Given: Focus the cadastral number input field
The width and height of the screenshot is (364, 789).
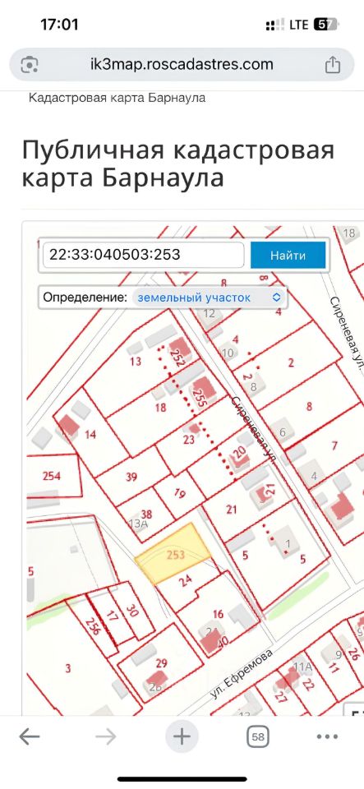Looking at the screenshot, I should (x=144, y=255).
